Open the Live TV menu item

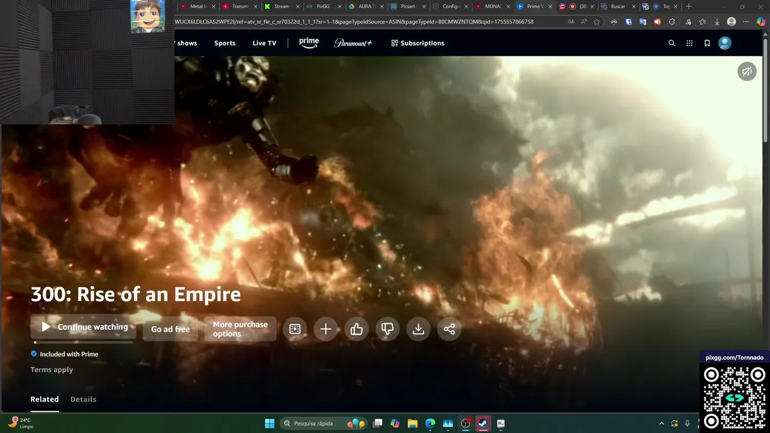[x=264, y=43]
